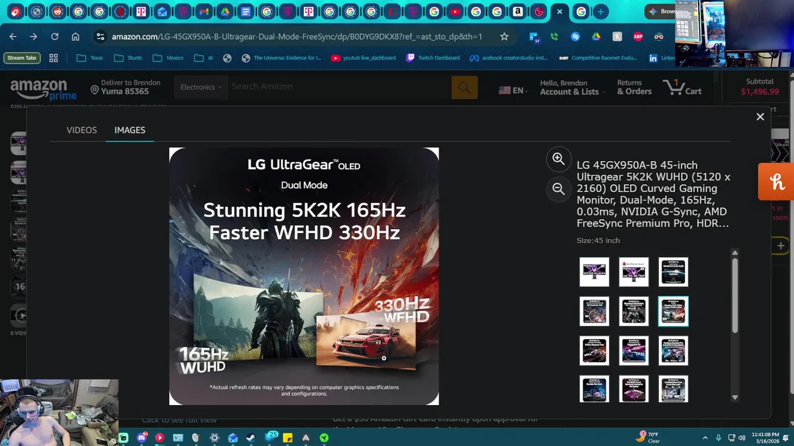Open the volume control in system tray
This screenshot has height=446, width=794.
(x=742, y=438)
